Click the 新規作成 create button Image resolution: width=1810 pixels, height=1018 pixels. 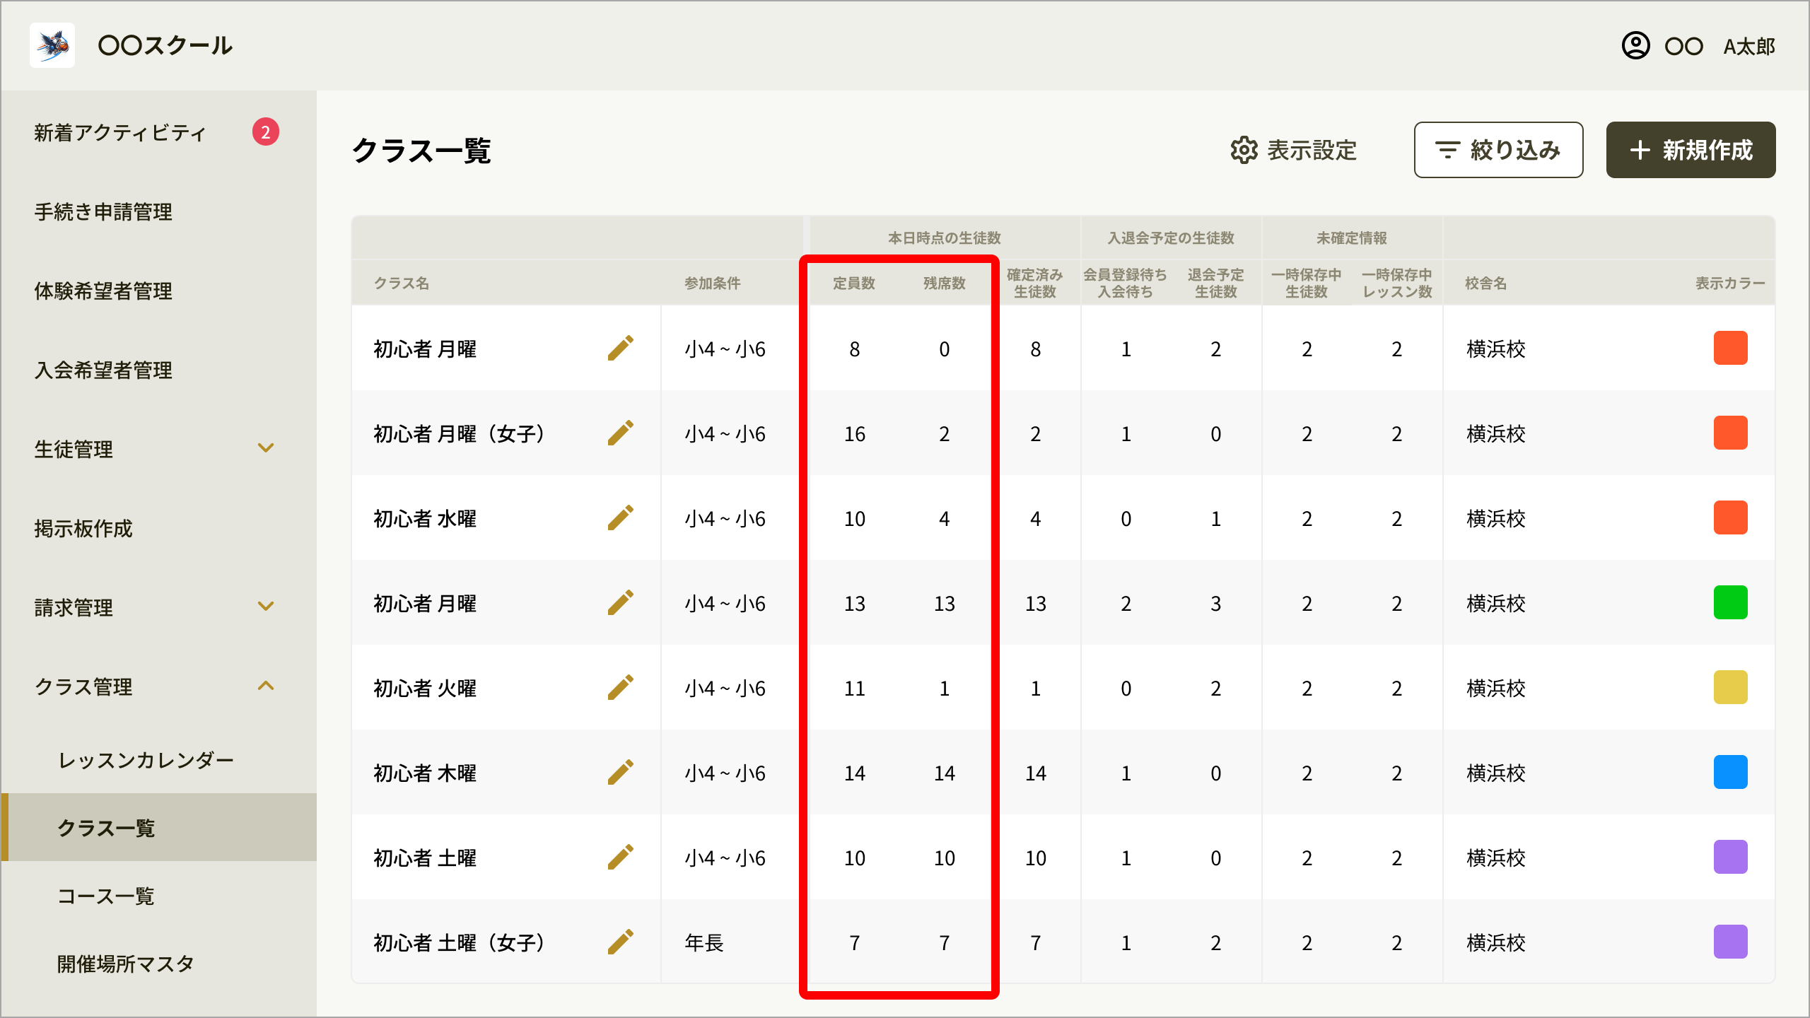1691,150
